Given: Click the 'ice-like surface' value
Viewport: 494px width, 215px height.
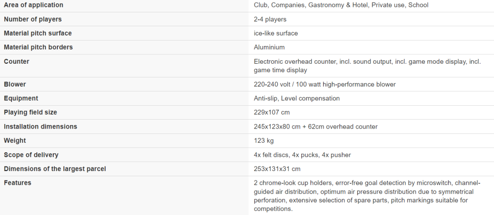Looking at the screenshot, I should (276, 33).
